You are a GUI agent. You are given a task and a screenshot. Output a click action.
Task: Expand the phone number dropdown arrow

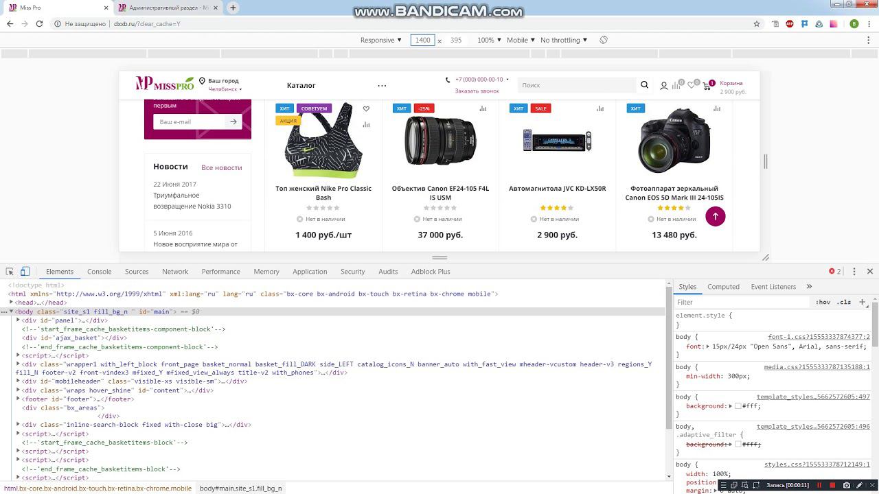[507, 80]
